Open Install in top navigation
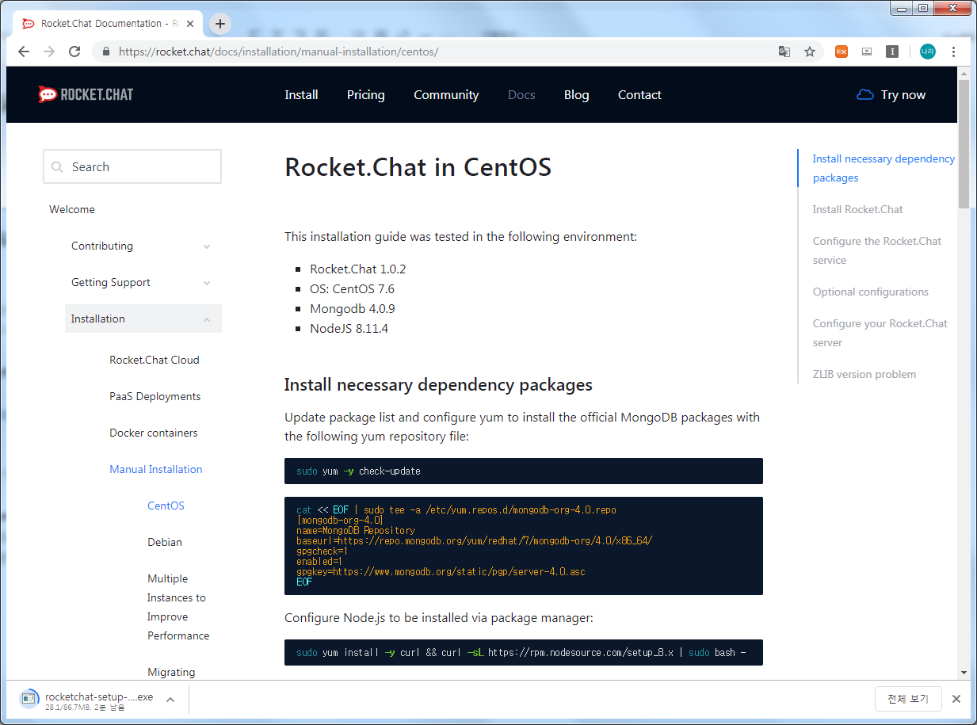977x725 pixels. tap(301, 95)
